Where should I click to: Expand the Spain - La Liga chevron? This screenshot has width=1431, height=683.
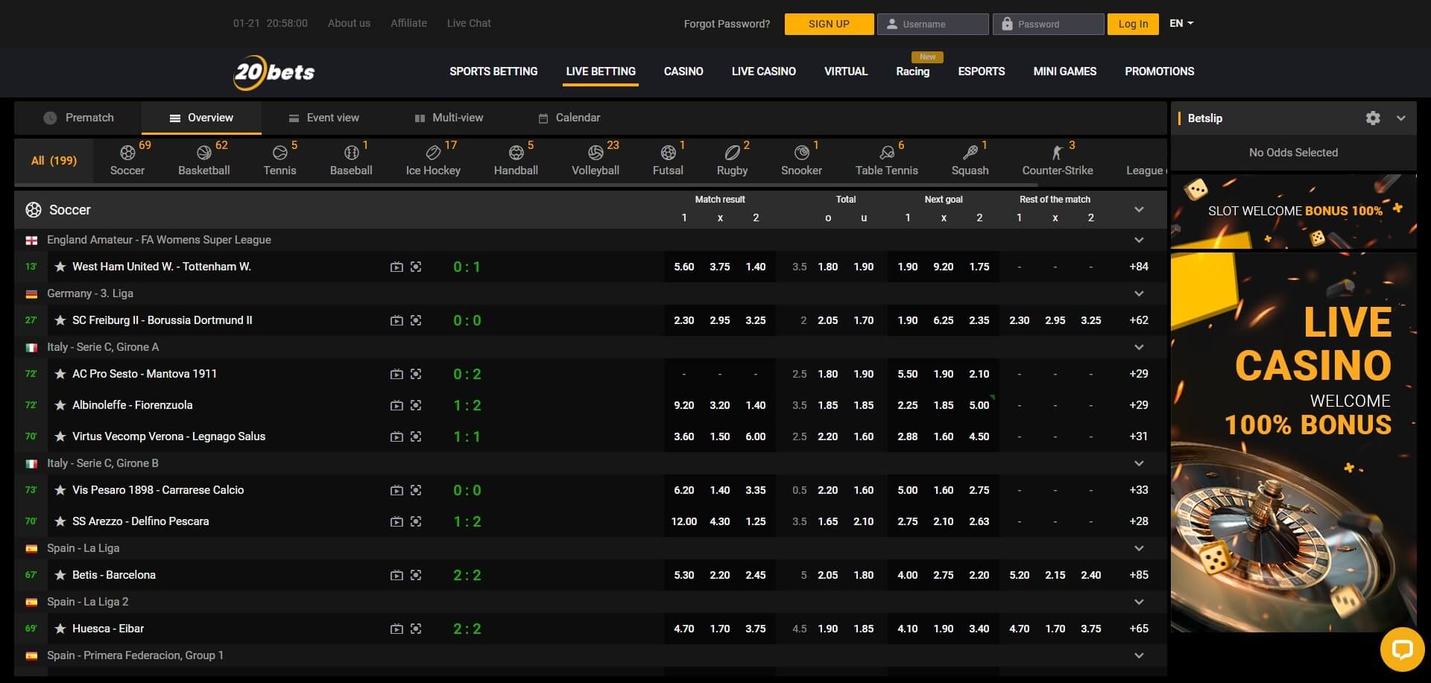(x=1138, y=548)
